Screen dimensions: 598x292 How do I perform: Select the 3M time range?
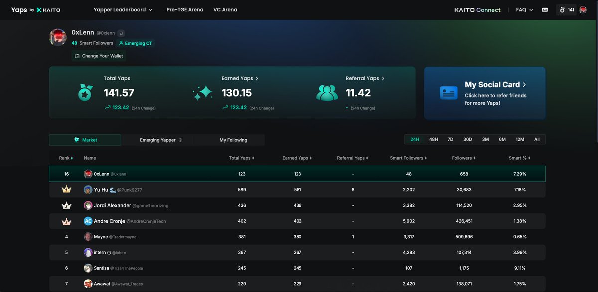(485, 140)
